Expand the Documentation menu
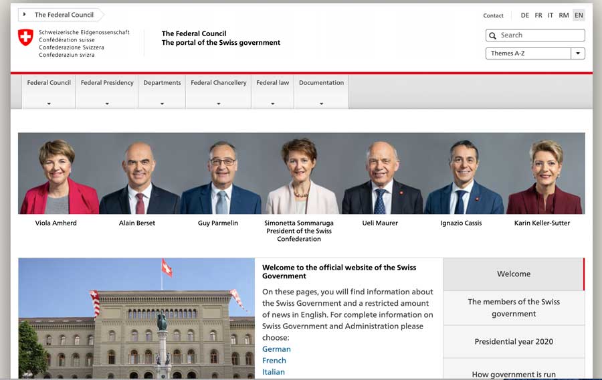 click(x=321, y=92)
